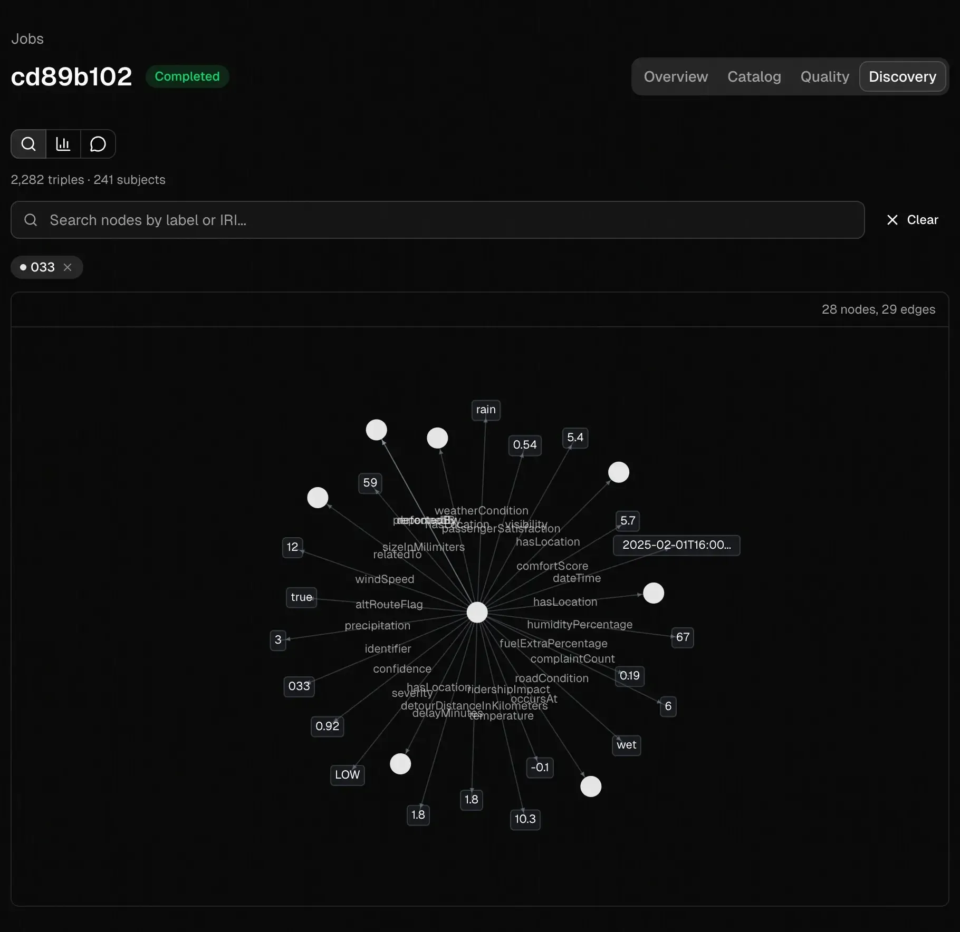This screenshot has width=960, height=932.
Task: Click the magnifier icon inside the search field
Action: [x=30, y=220]
